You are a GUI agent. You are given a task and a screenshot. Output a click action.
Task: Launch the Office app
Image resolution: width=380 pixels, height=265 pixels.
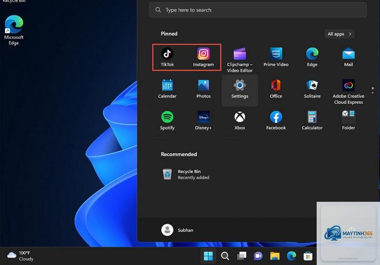coord(276,89)
